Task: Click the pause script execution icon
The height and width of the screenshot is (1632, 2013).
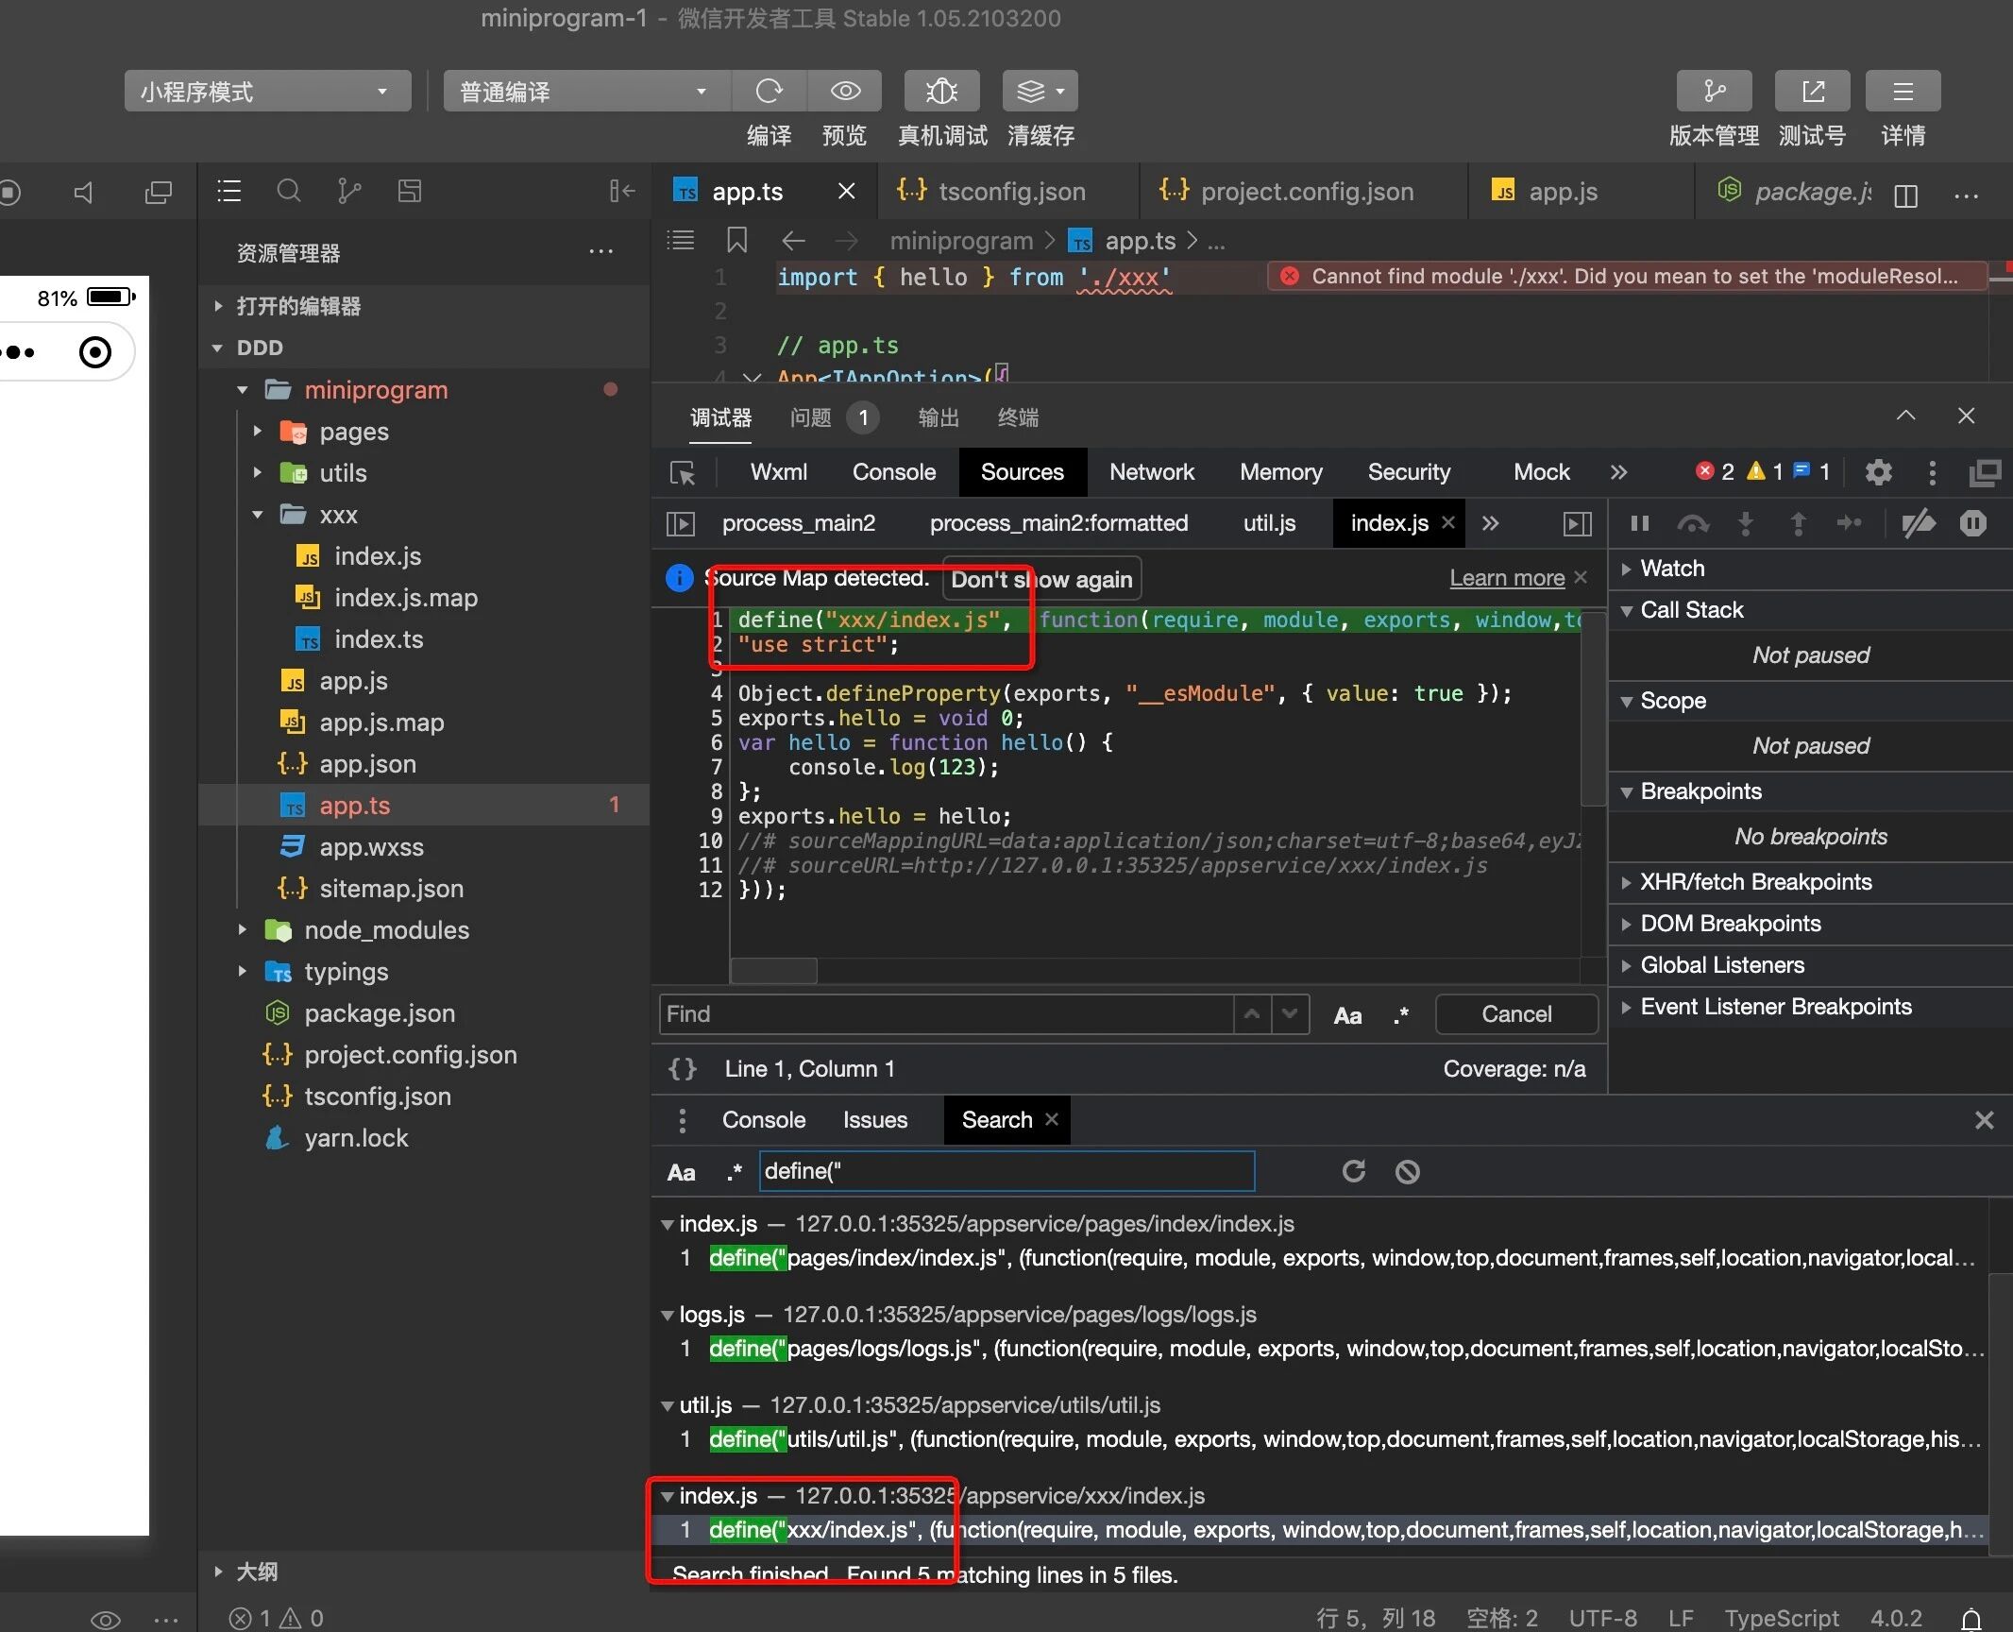Action: tap(1640, 523)
